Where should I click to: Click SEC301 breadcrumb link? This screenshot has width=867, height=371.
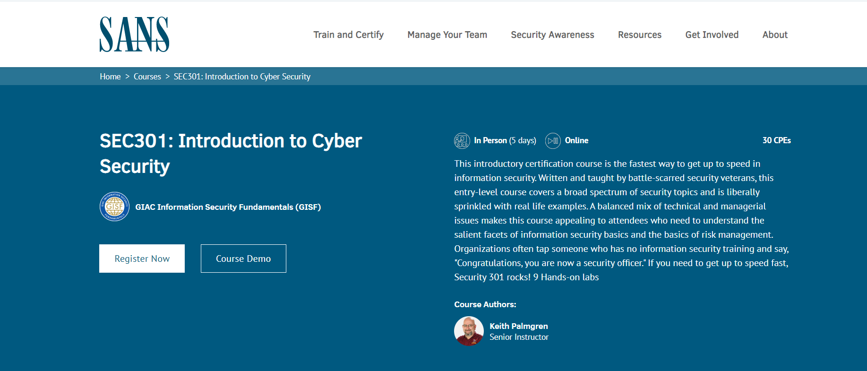click(242, 77)
